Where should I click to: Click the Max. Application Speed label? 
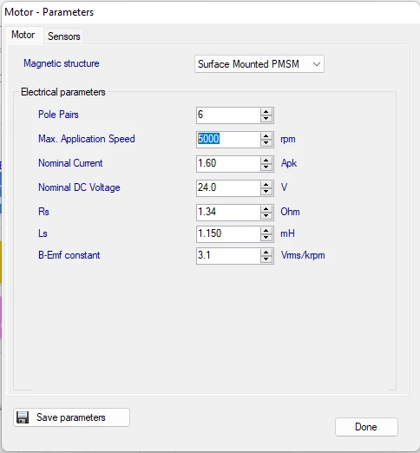87,139
